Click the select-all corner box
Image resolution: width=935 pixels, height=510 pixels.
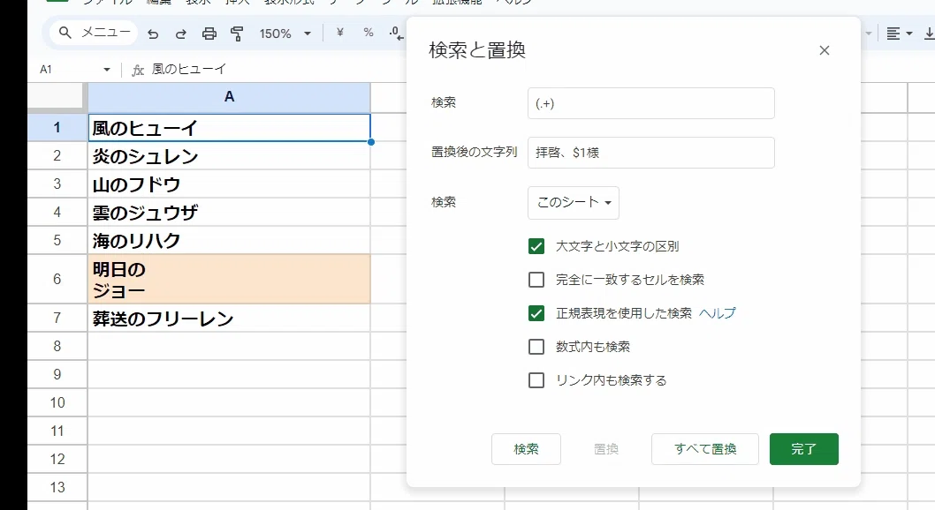55,96
